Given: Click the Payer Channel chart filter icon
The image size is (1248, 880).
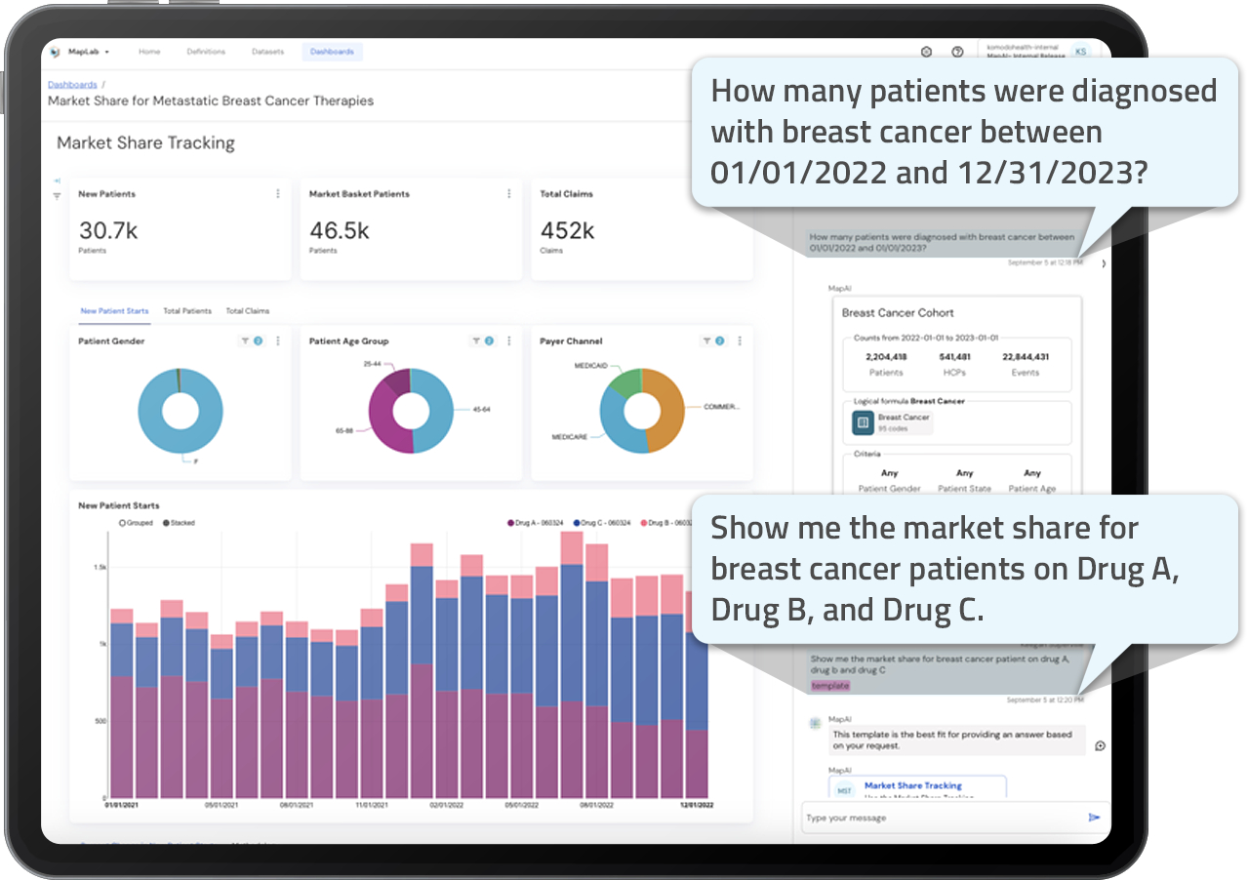Looking at the screenshot, I should [x=706, y=341].
